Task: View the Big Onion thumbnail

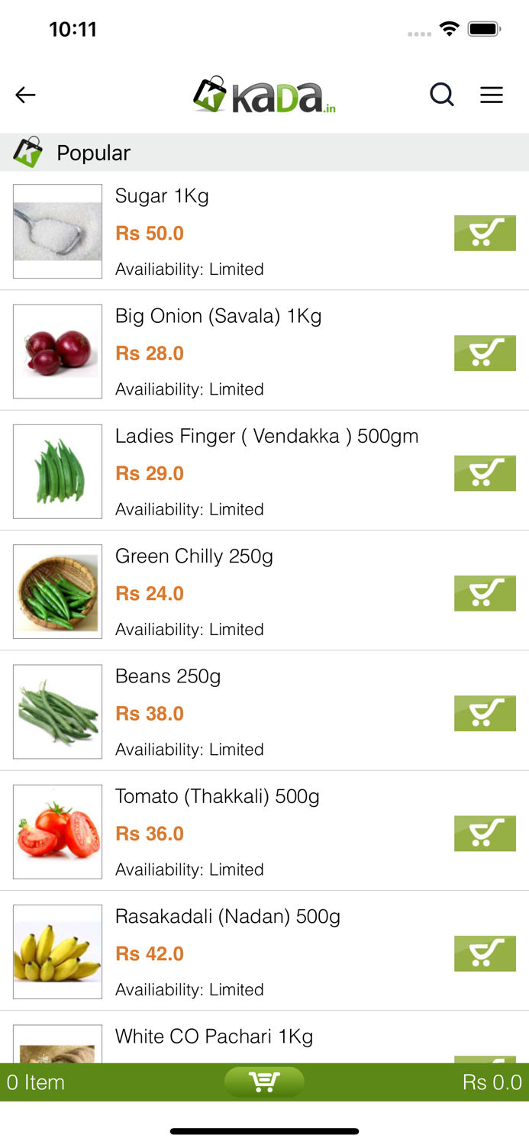Action: pos(57,351)
